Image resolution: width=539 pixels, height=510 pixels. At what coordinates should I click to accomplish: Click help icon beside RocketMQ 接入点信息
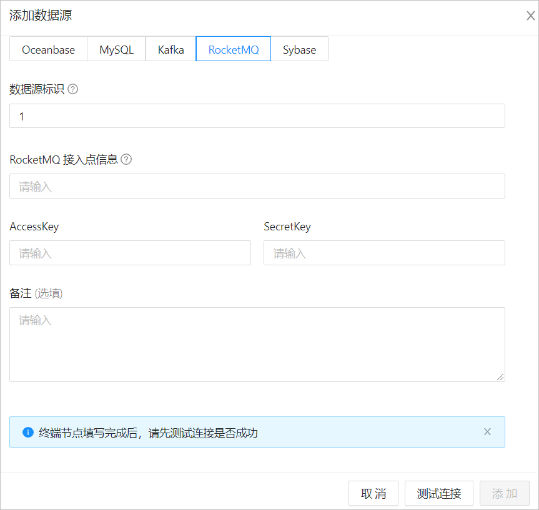[126, 159]
